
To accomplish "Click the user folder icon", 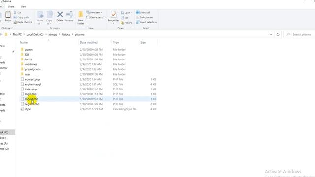I will 22,74.
